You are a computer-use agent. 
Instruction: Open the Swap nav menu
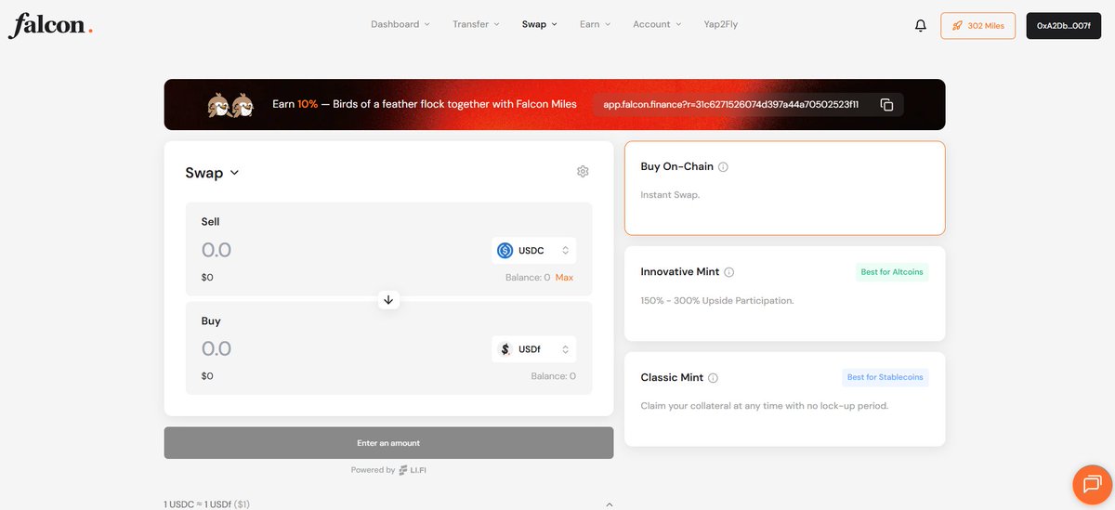[540, 24]
